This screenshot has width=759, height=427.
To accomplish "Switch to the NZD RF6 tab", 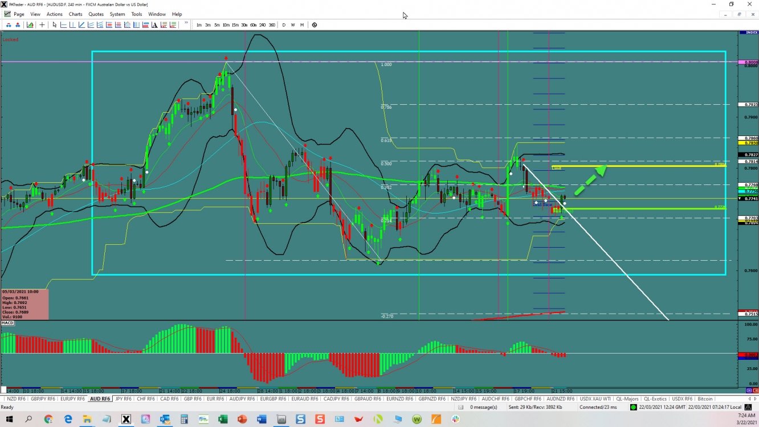I will point(17,399).
